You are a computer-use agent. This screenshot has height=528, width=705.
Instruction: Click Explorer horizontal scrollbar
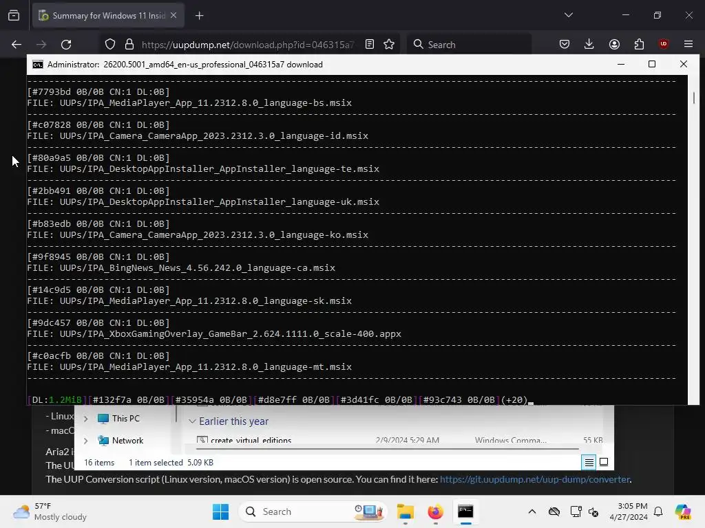387,448
